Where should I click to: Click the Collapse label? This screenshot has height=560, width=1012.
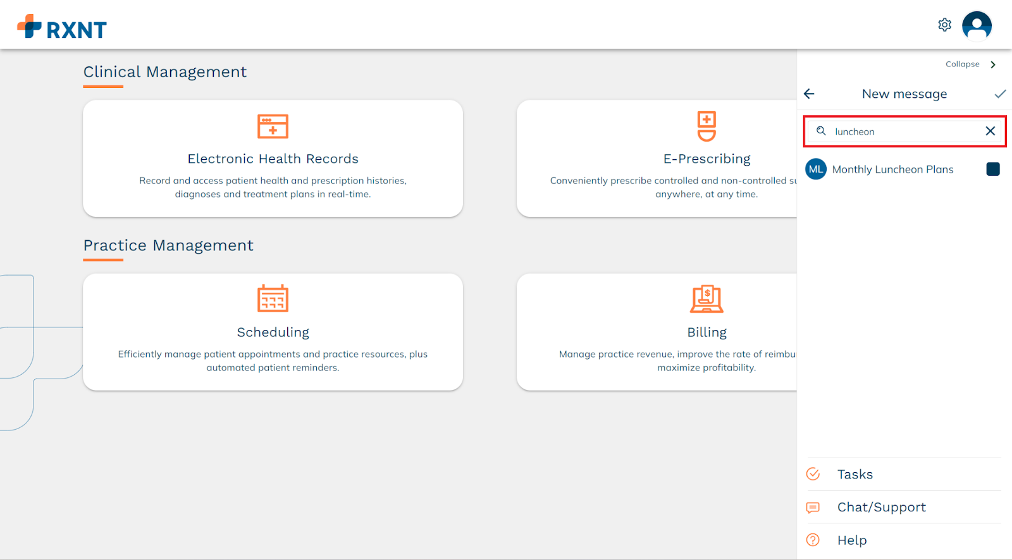pyautogui.click(x=962, y=64)
